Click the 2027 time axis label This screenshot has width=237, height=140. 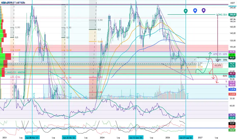pyautogui.click(x=200, y=137)
